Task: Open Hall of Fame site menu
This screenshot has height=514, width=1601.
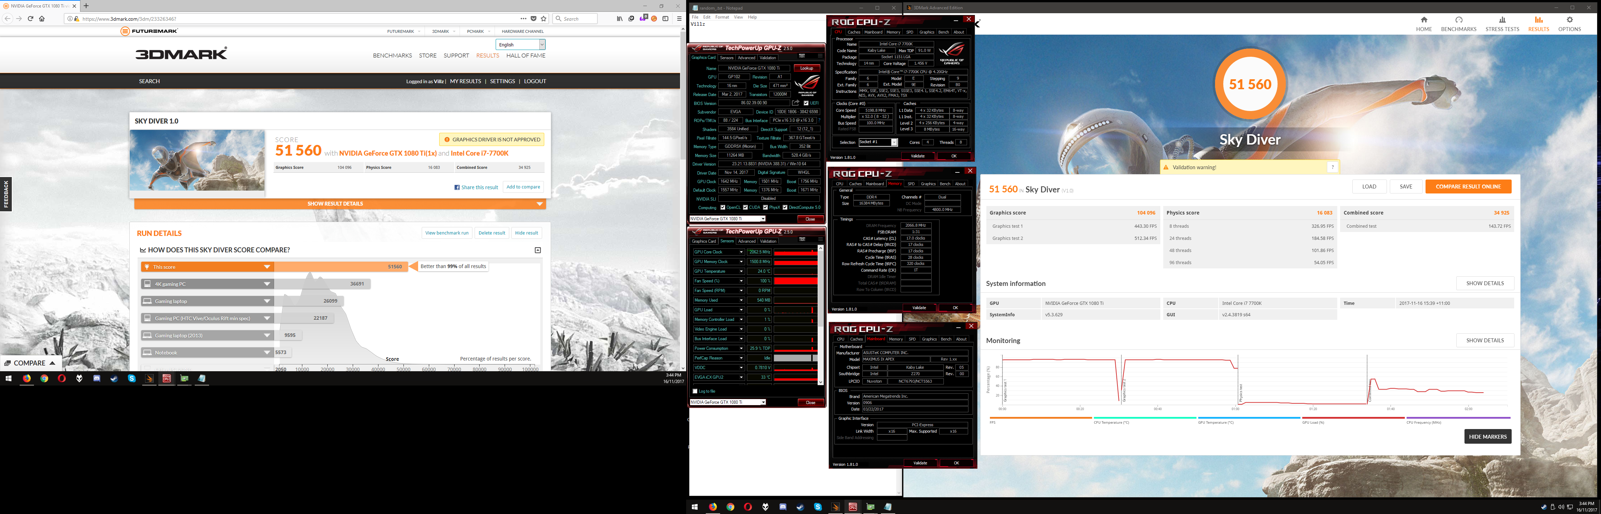Action: (x=526, y=56)
